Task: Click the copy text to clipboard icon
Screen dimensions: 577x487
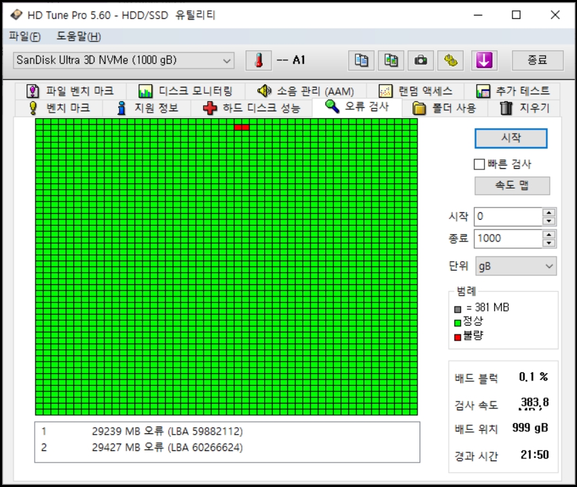Action: click(361, 60)
